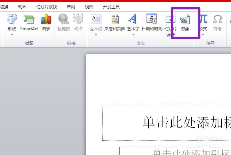Screen dimensions: 231x155
Task: Insert an Object (对象)
Action: pyautogui.click(x=185, y=22)
